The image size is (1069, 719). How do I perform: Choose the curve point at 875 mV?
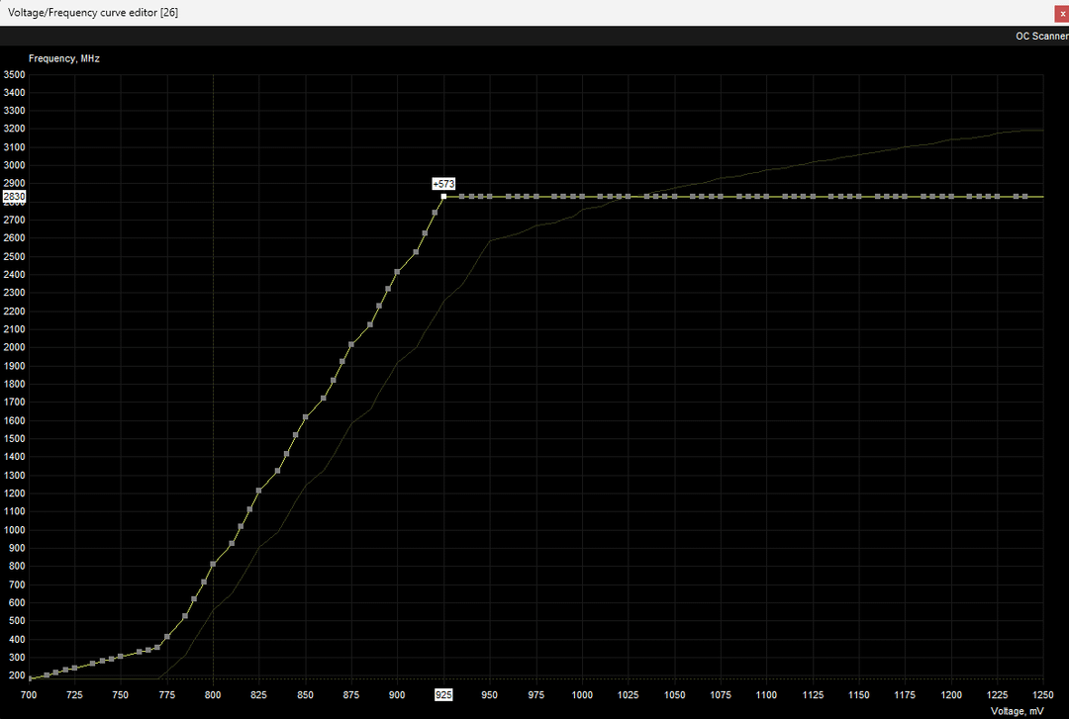(x=351, y=344)
